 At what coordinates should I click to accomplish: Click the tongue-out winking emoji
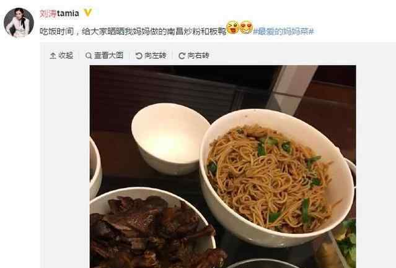[233, 27]
